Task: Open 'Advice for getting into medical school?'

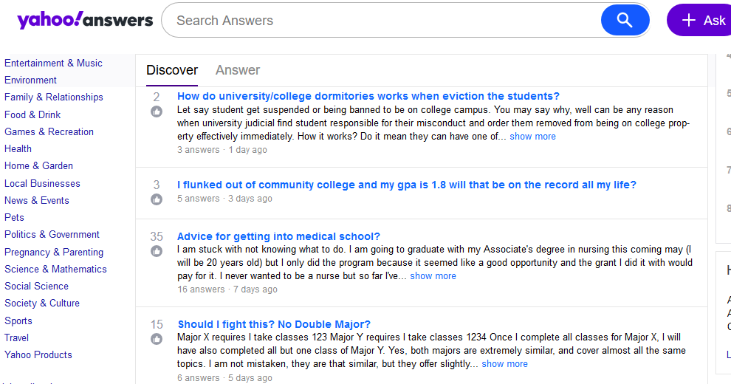Action: 278,236
